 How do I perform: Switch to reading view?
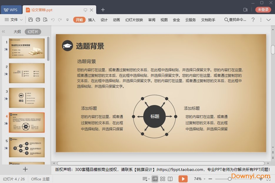coord(170,179)
